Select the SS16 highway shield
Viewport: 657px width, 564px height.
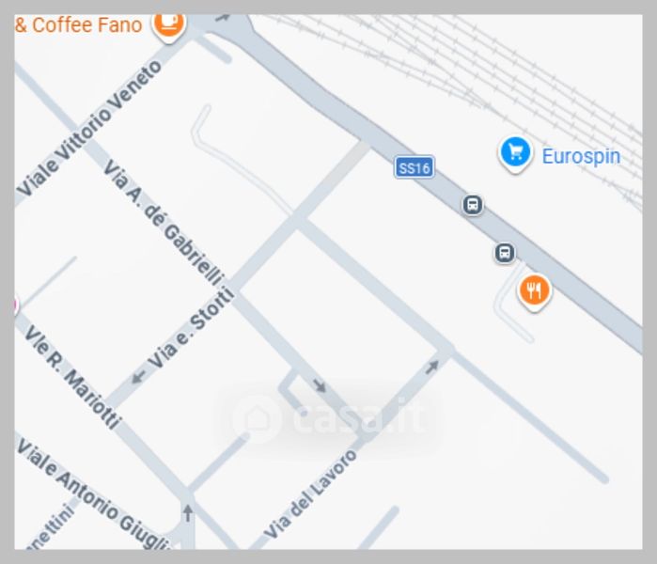[x=414, y=167]
